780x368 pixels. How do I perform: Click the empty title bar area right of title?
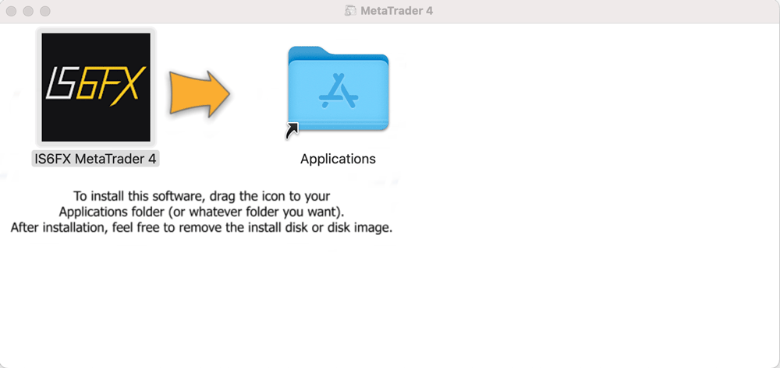coord(608,11)
